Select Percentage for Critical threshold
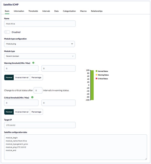 [36, 112]
